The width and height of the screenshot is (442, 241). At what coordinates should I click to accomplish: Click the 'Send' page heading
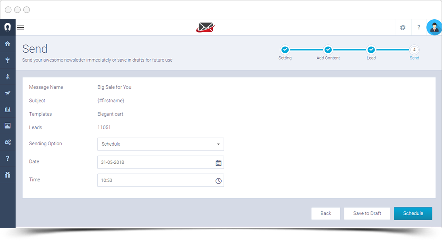coord(35,49)
